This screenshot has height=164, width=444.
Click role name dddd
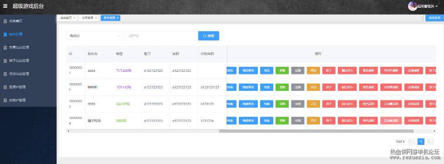coord(91,104)
